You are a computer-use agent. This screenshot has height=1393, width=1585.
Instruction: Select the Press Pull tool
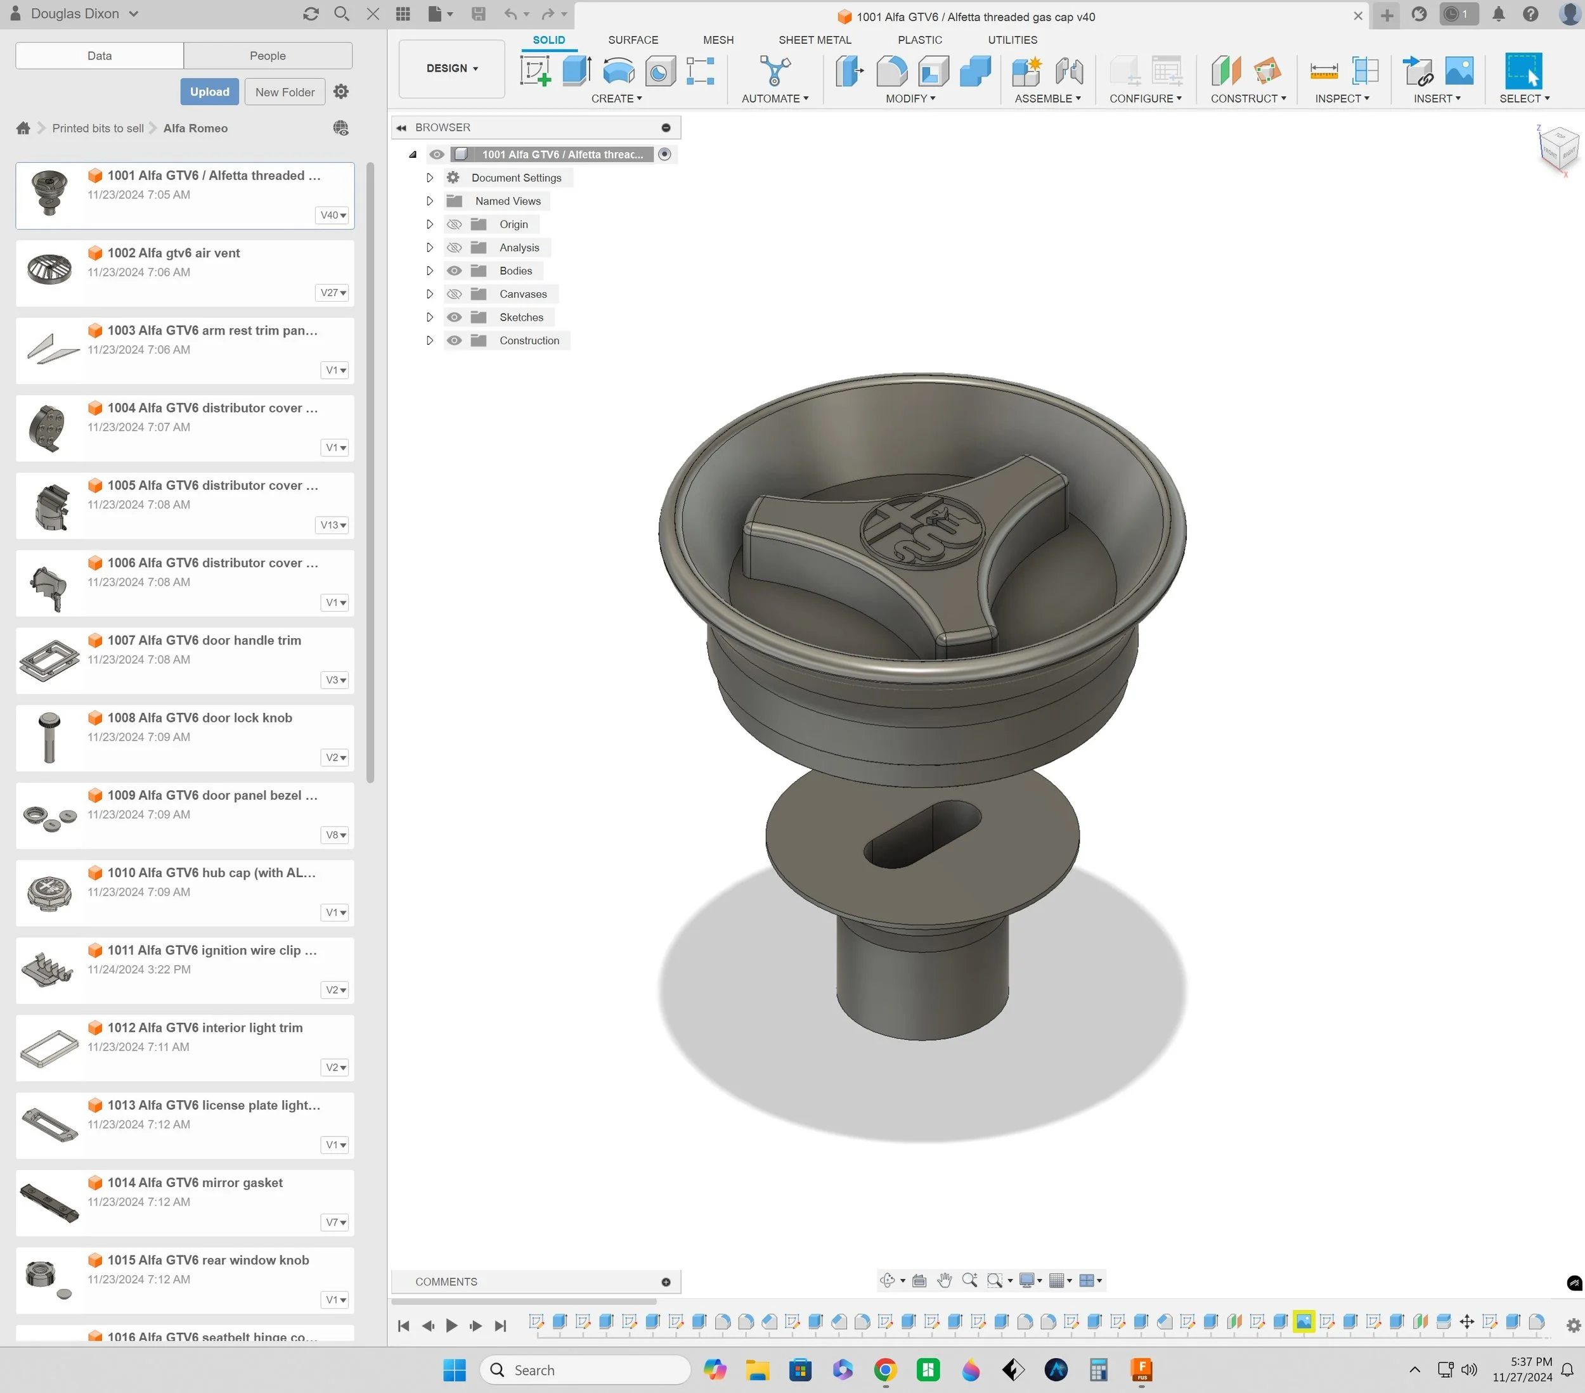(850, 72)
